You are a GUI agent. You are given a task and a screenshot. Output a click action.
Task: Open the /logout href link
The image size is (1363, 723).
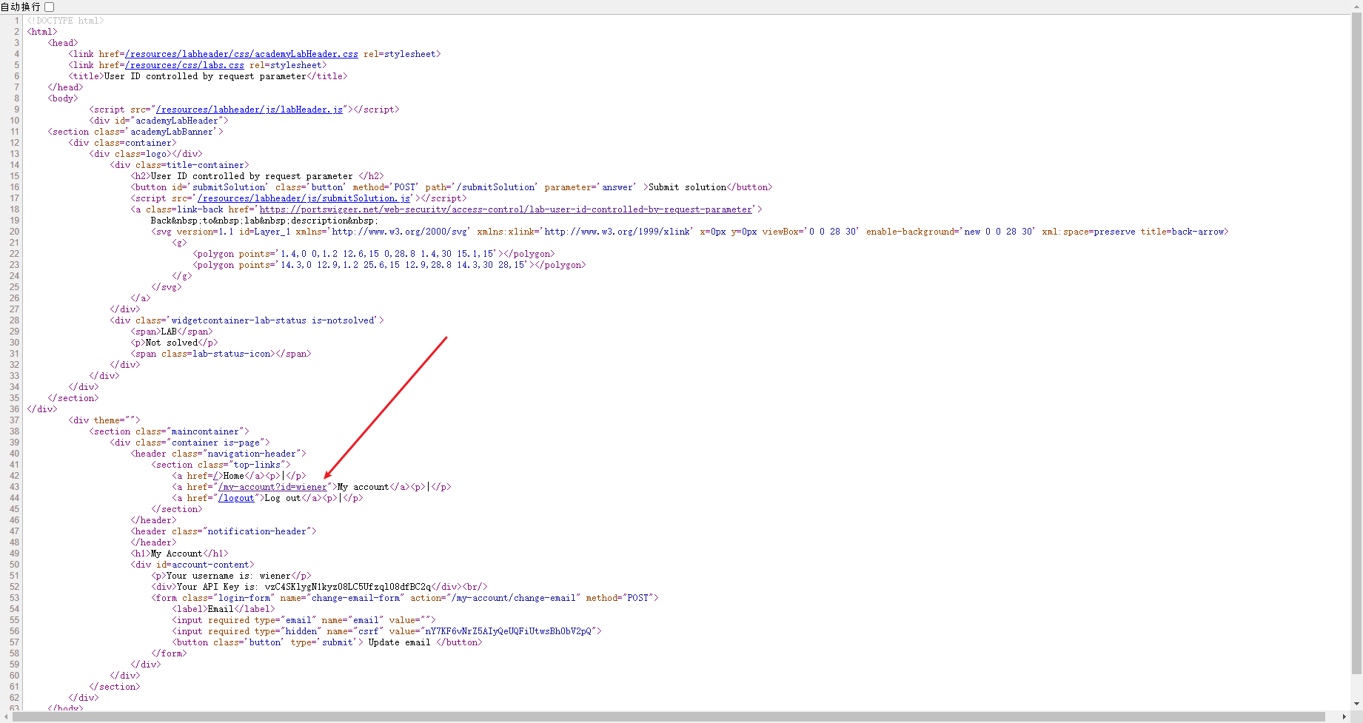click(x=236, y=498)
